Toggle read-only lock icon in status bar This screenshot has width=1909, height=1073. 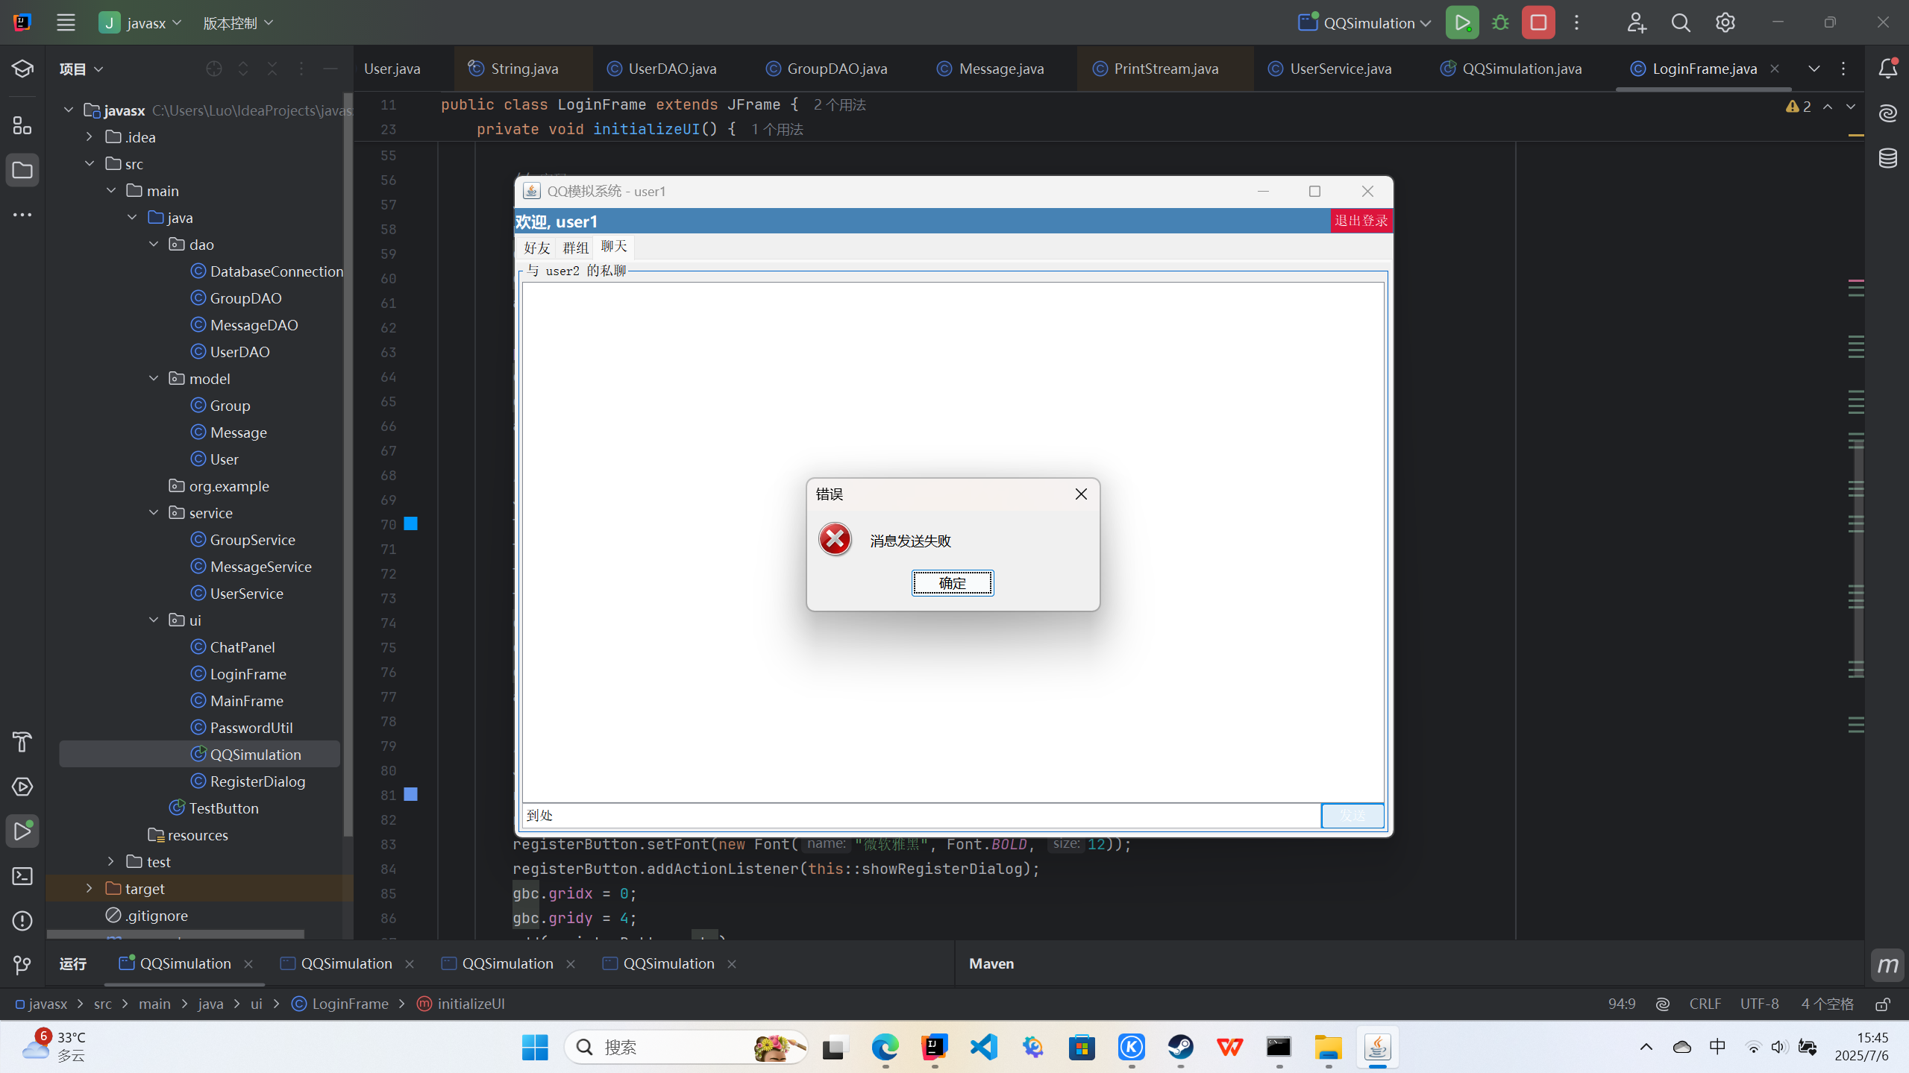(1882, 1004)
